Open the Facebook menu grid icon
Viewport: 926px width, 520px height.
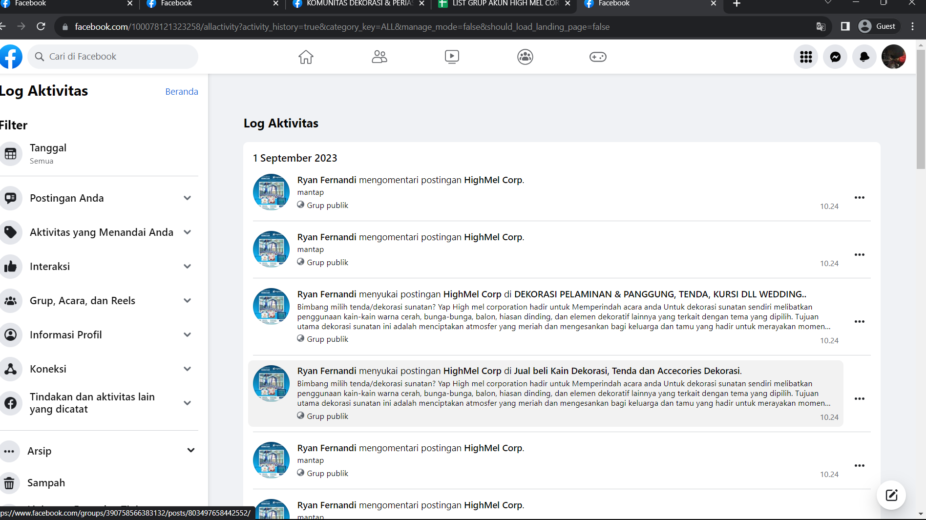click(x=806, y=57)
